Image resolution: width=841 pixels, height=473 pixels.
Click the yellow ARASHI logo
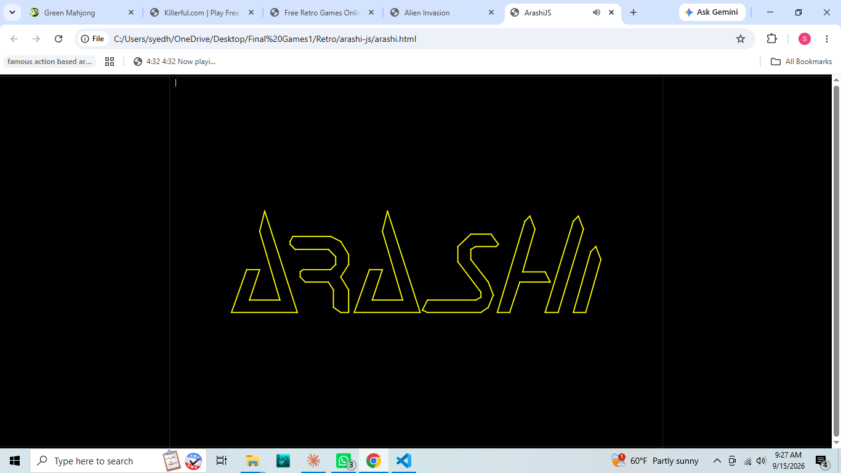[x=416, y=262]
